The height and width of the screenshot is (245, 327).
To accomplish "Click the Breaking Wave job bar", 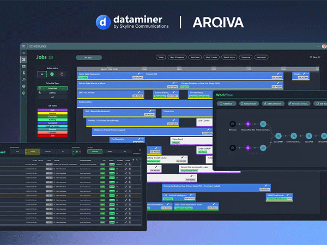I will tap(145, 104).
